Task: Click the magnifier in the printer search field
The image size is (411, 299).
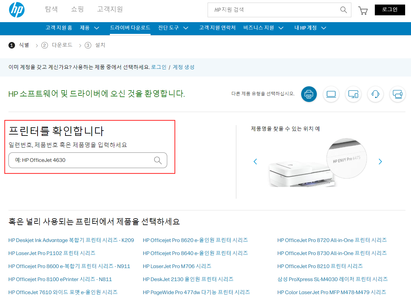Action: [x=158, y=160]
